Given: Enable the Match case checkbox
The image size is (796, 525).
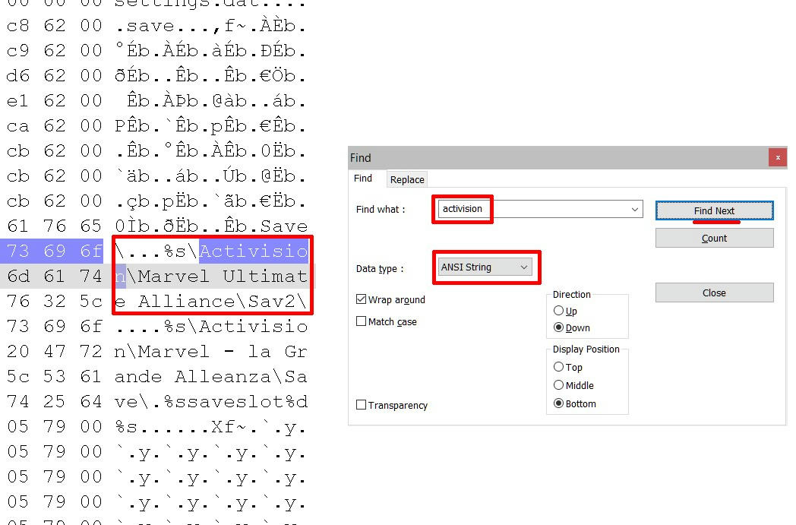Looking at the screenshot, I should click(x=361, y=321).
